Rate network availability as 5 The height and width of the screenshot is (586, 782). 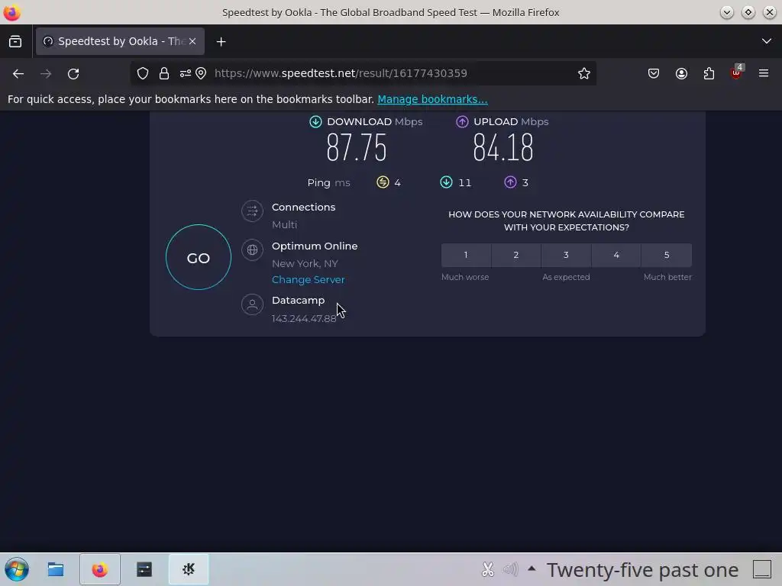tap(667, 255)
